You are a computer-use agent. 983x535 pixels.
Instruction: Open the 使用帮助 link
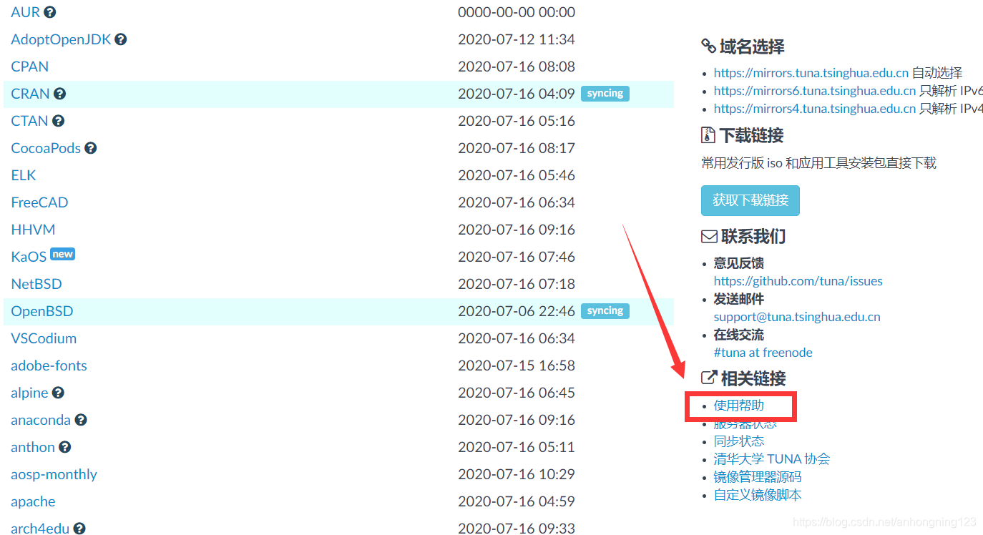tap(739, 406)
